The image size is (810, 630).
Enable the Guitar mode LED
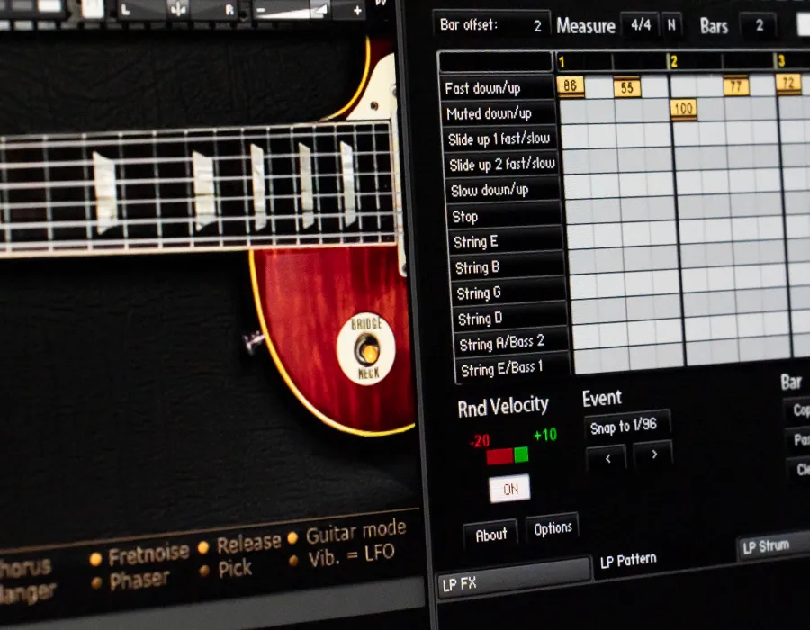click(x=292, y=539)
